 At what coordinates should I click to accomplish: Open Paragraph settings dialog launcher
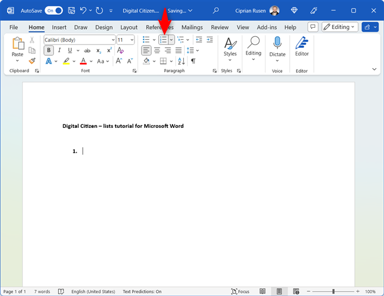tap(215, 71)
